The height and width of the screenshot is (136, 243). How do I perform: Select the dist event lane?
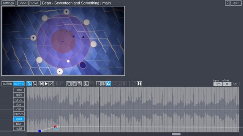(19, 109)
